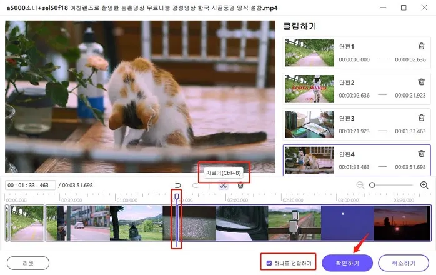The image size is (436, 275).
Task: Delete clip 단편3 with its trash icon
Action: pyautogui.click(x=421, y=117)
